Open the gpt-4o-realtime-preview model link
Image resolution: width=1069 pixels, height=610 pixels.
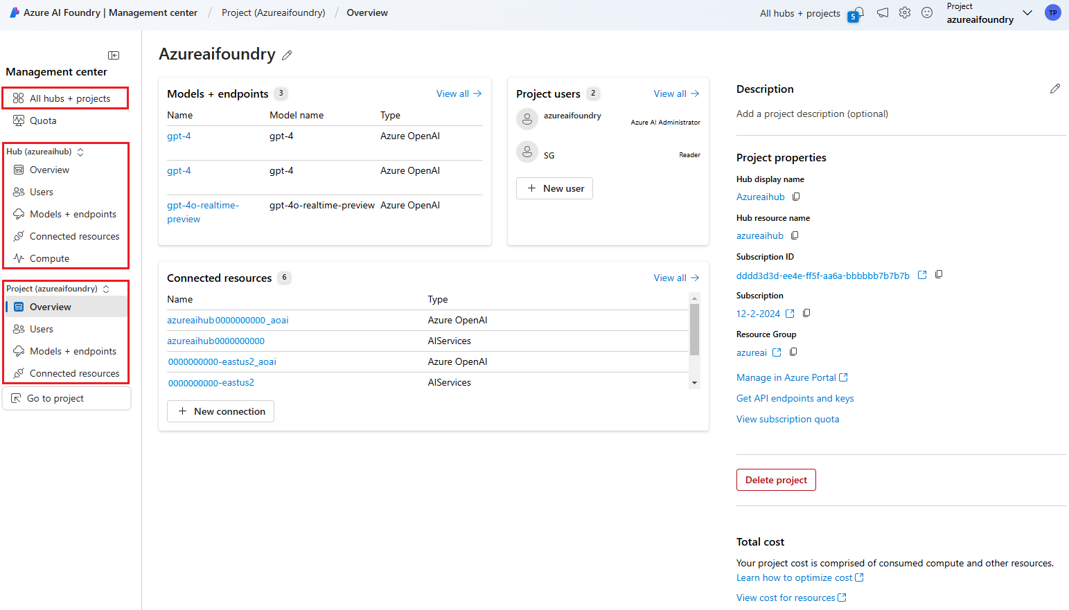point(202,212)
